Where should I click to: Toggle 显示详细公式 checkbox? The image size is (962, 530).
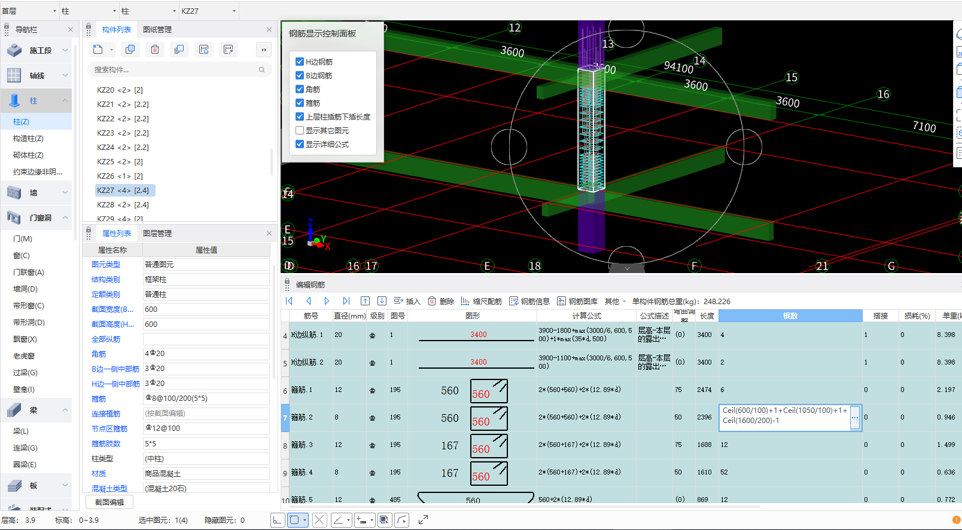pyautogui.click(x=300, y=144)
